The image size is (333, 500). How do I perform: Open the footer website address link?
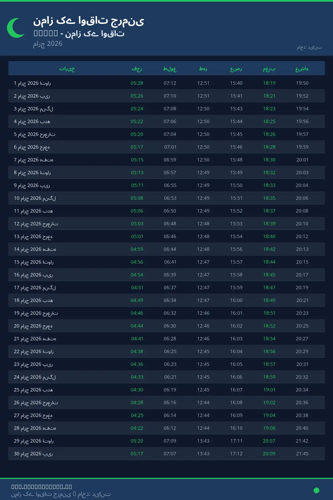coord(42,486)
